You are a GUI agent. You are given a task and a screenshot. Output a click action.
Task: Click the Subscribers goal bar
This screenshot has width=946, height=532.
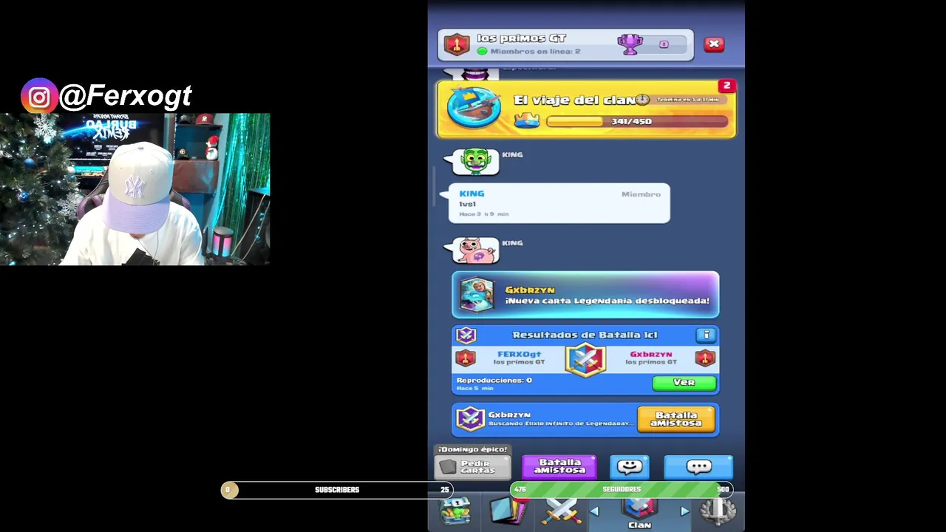tap(336, 490)
